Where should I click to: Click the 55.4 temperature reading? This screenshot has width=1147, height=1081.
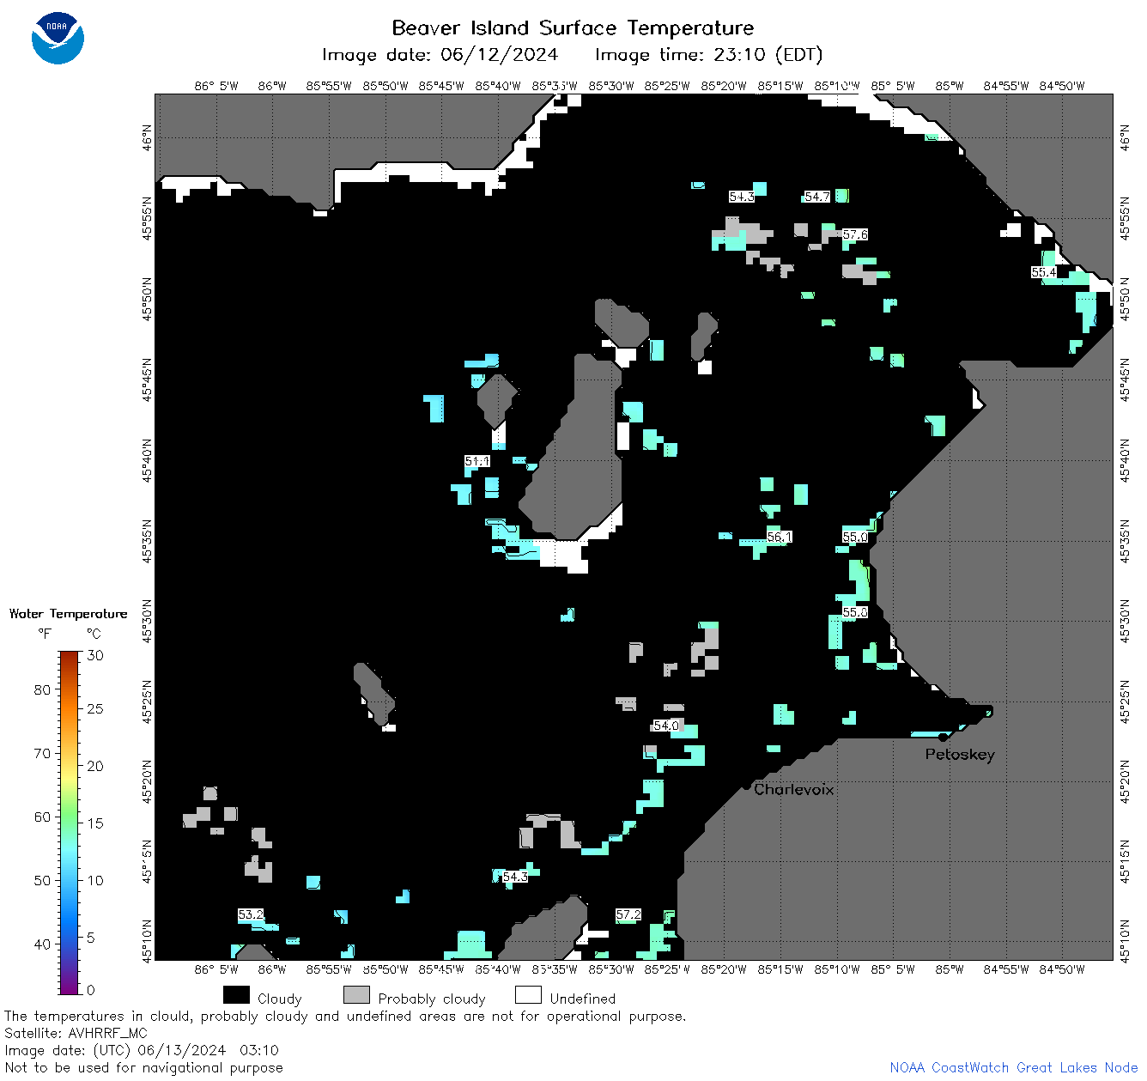click(1044, 272)
